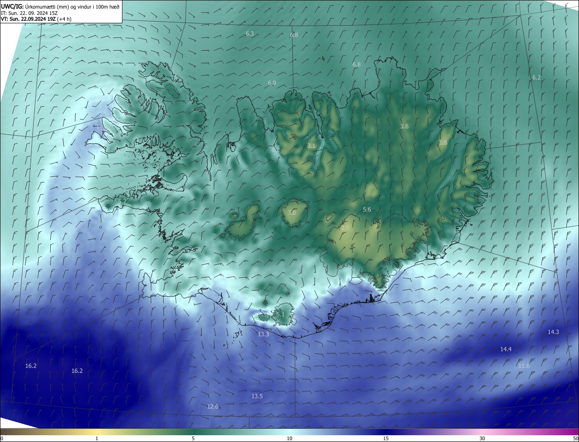Click the legend tick label 10
Viewport: 579px width, 442px height.
coord(289,438)
